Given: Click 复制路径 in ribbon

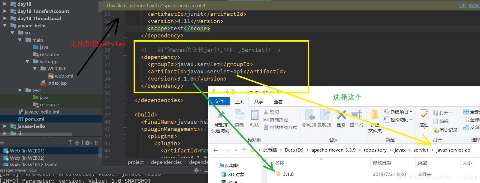Looking at the screenshot, I should [276, 120].
